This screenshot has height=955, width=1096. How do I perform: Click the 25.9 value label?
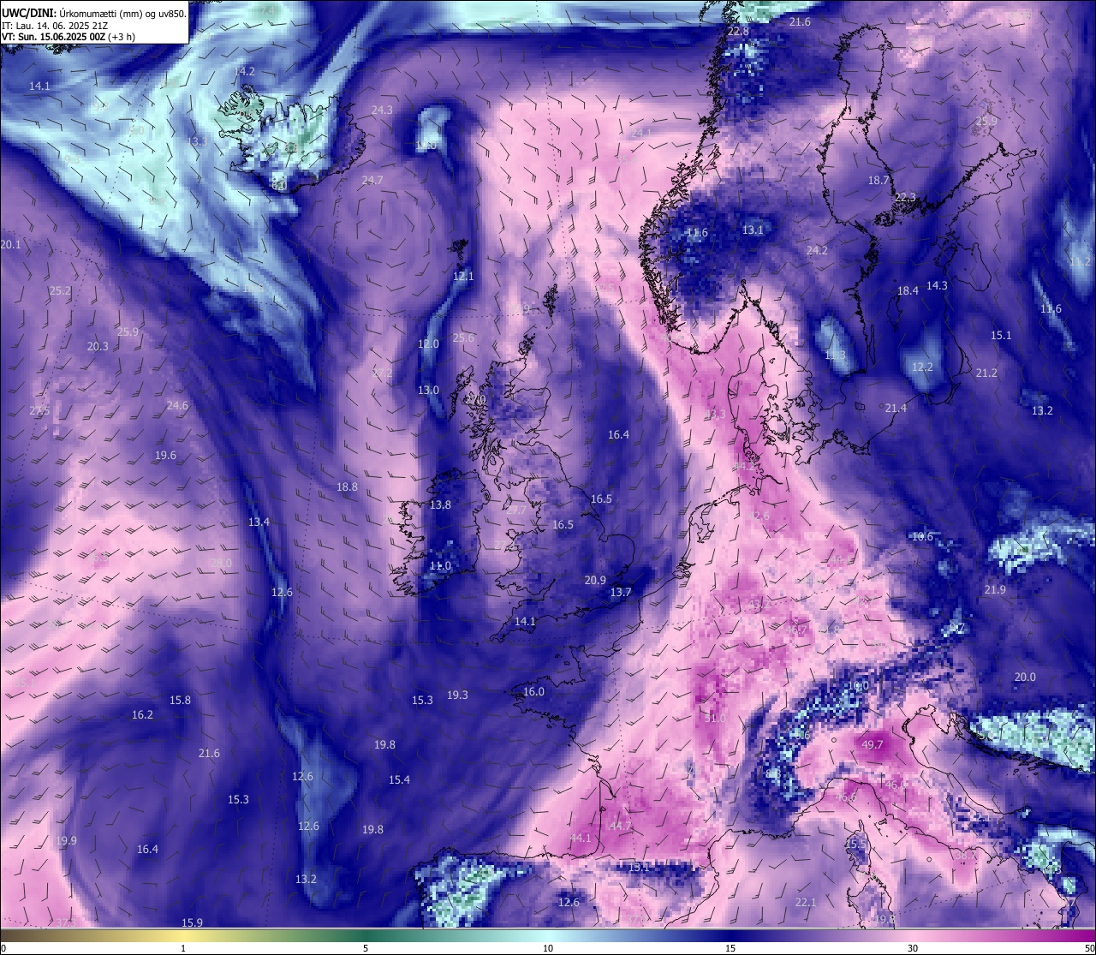(128, 332)
